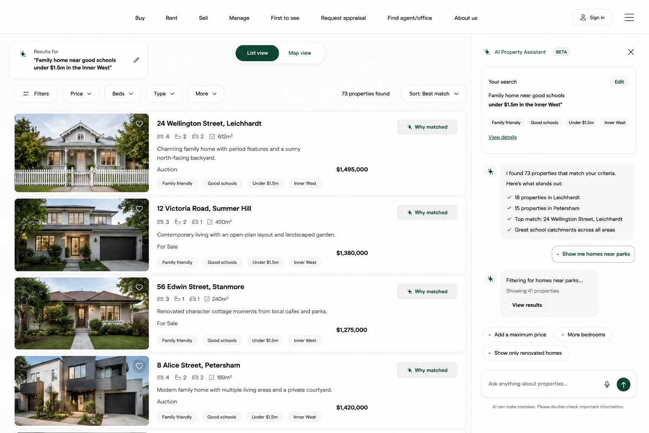The height and width of the screenshot is (433, 649).
Task: Close the AI Property Assistant panel
Action: [x=631, y=52]
